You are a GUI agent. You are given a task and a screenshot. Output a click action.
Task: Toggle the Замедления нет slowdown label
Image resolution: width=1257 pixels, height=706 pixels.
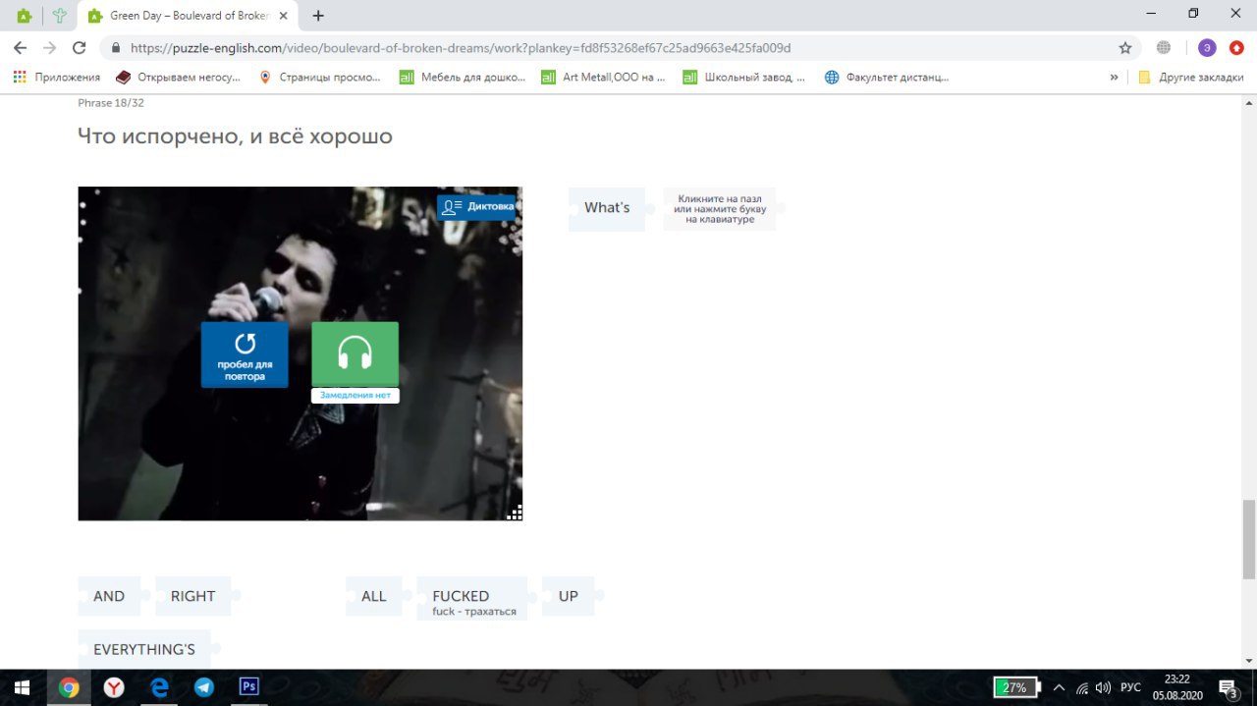355,396
